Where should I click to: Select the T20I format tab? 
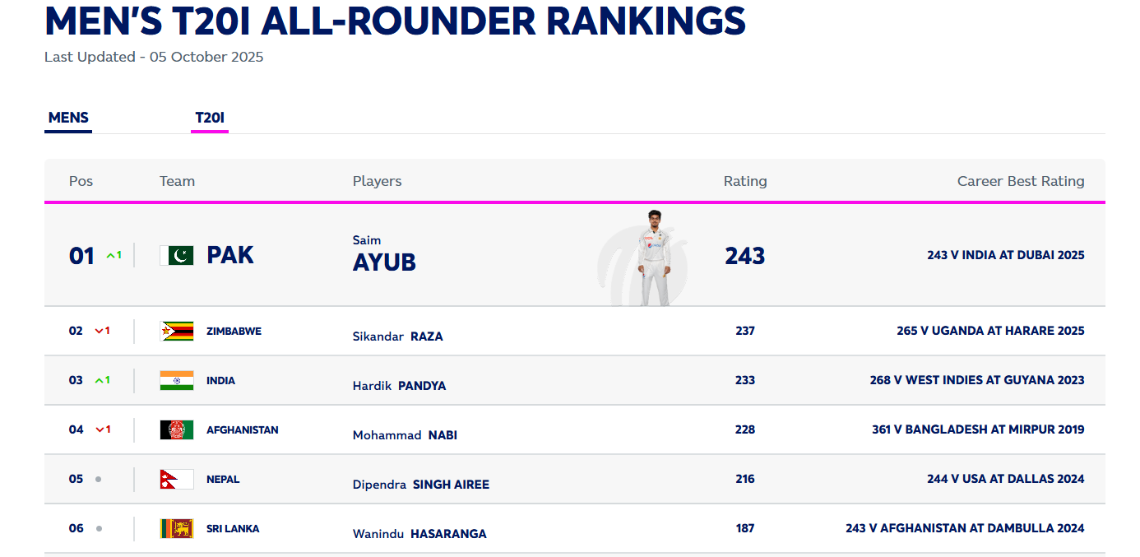pyautogui.click(x=210, y=118)
